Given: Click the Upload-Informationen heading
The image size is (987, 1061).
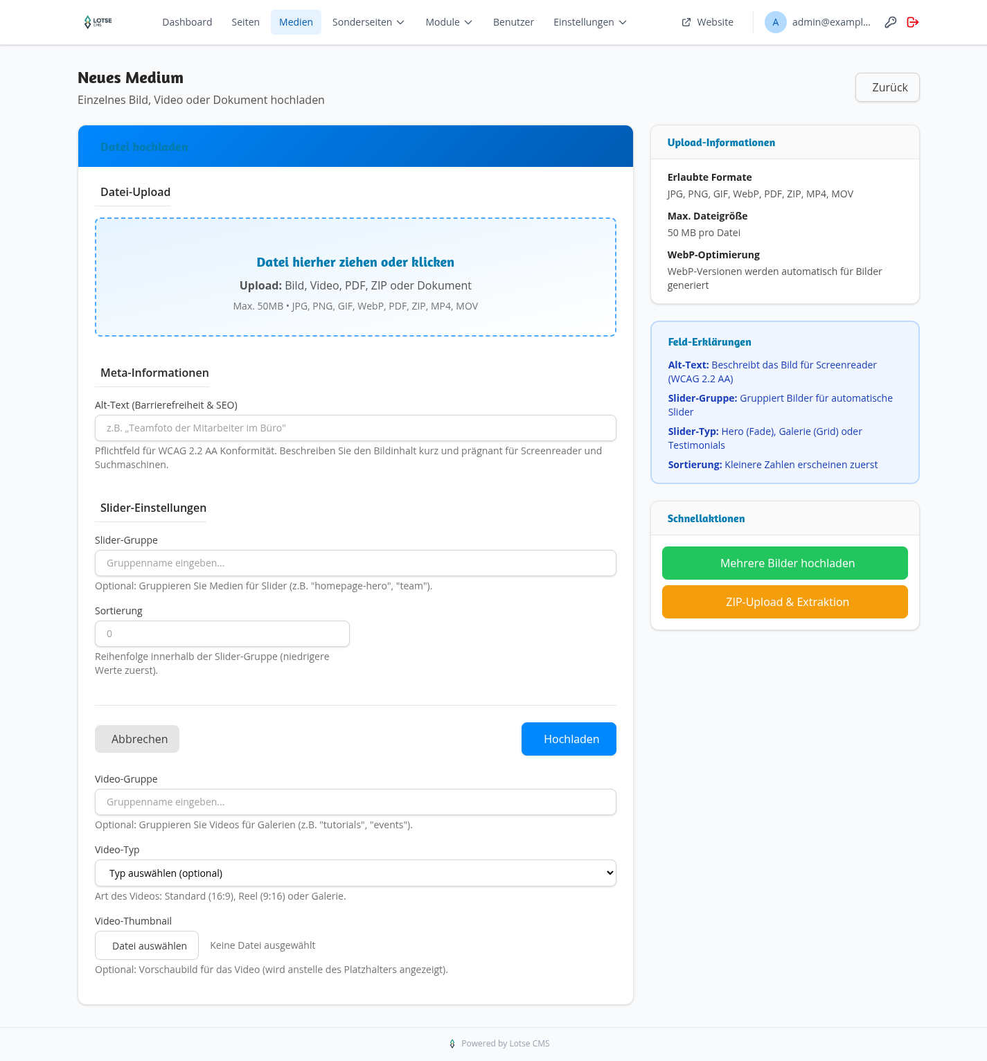Looking at the screenshot, I should (x=721, y=143).
